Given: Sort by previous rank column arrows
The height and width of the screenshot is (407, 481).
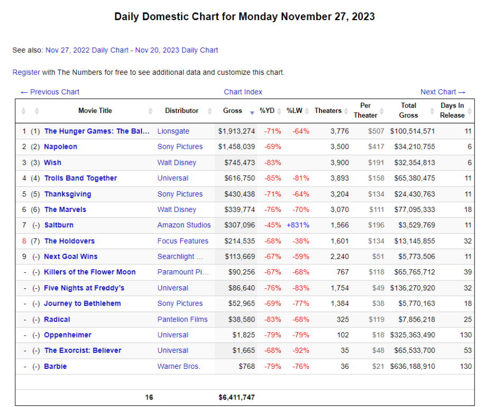Looking at the screenshot, I should pos(37,111).
